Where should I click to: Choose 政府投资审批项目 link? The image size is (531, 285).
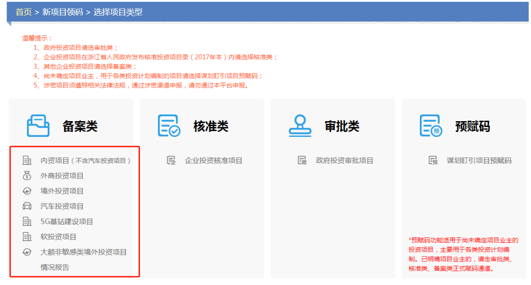click(x=344, y=161)
